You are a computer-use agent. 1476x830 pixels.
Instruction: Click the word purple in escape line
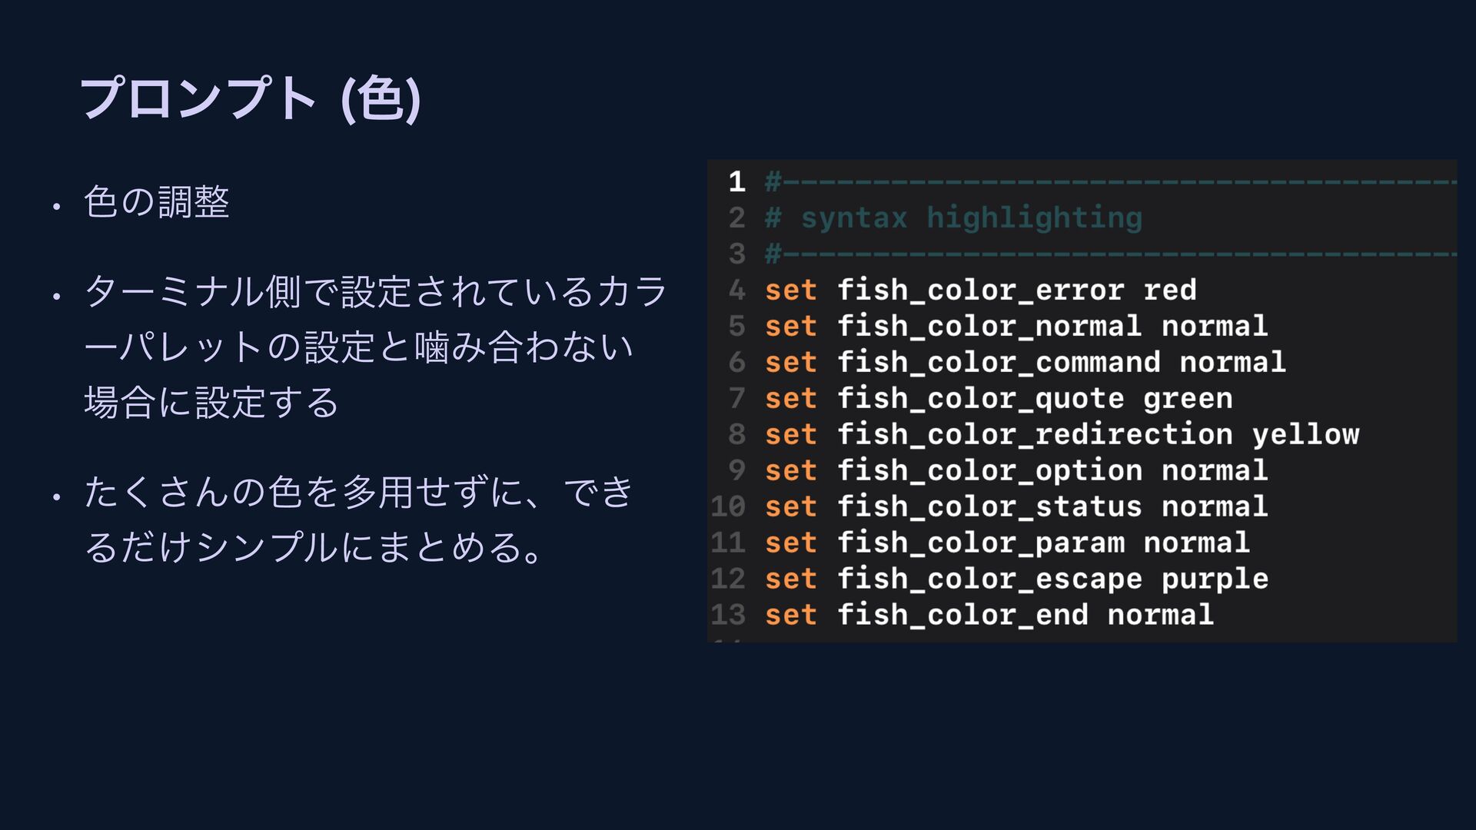coord(1215,579)
